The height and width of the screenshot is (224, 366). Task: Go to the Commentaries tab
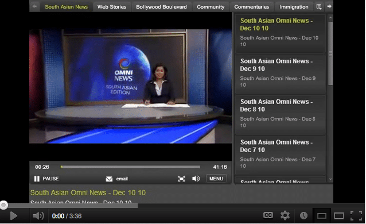(x=252, y=7)
